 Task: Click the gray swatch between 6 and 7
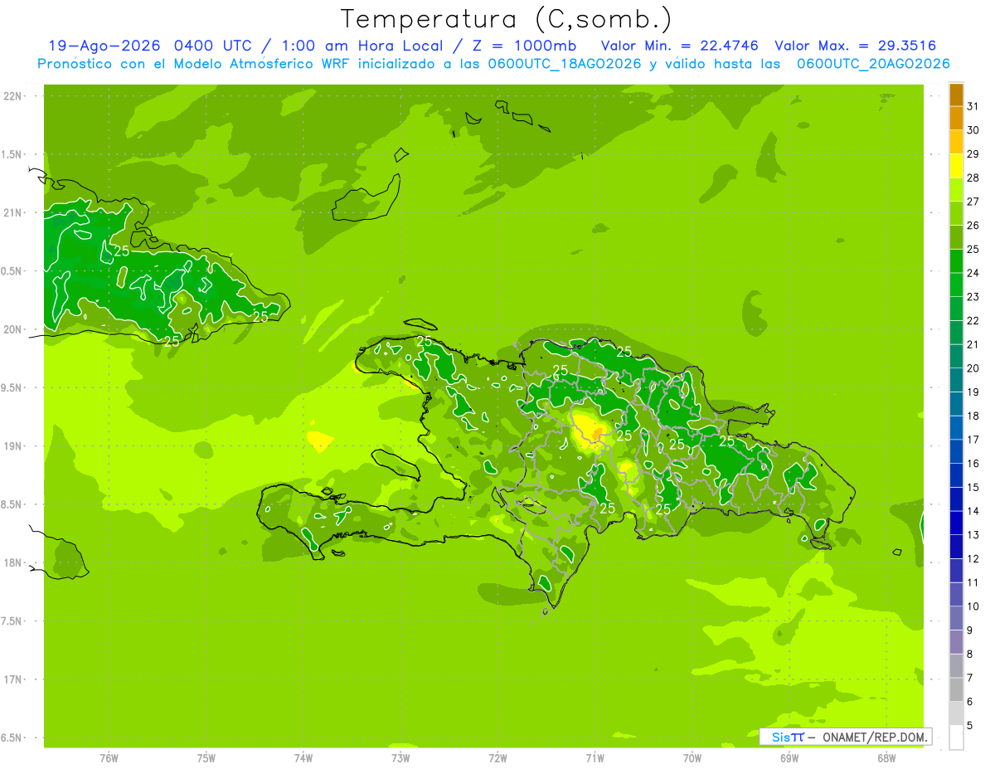(x=956, y=689)
